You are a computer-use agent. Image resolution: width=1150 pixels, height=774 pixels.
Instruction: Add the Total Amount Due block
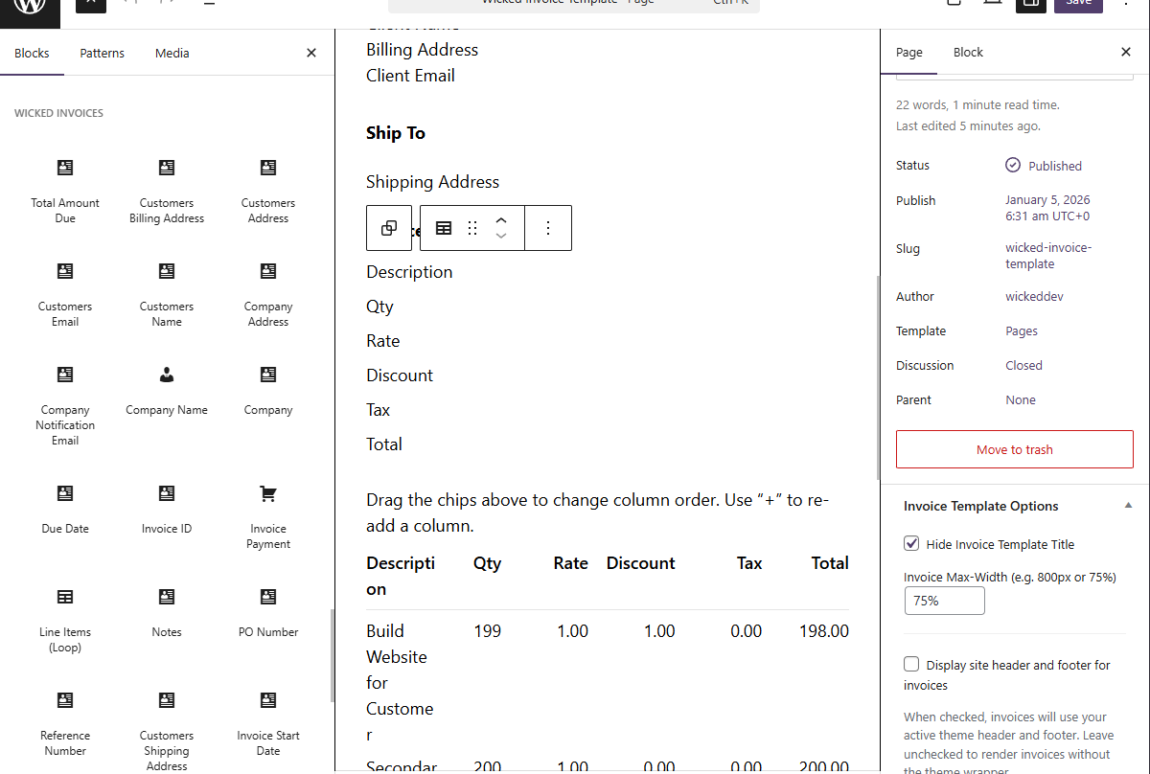pyautogui.click(x=64, y=187)
